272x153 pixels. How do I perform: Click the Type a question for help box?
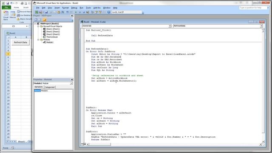tap(253, 8)
